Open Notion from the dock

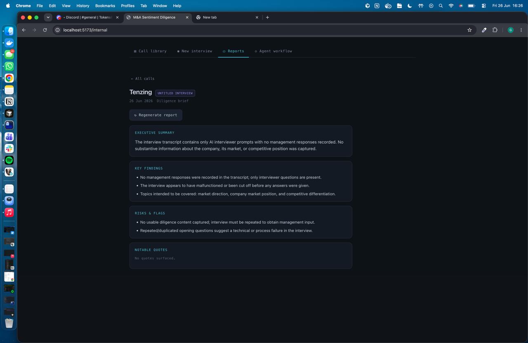pyautogui.click(x=9, y=102)
